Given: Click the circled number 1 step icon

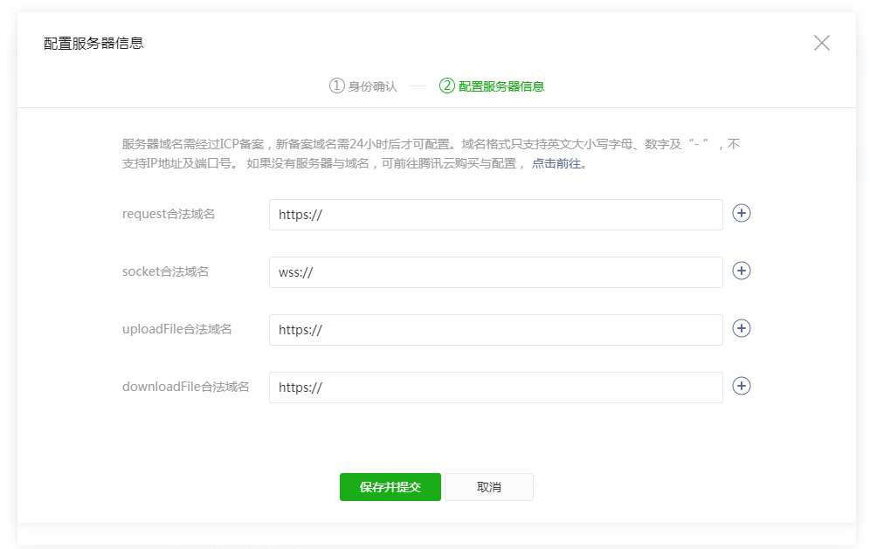Looking at the screenshot, I should tap(337, 86).
